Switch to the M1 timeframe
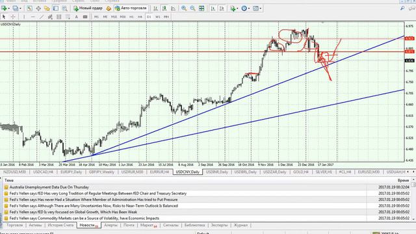Image resolution: width=416 pixels, height=234 pixels. [x=96, y=17]
